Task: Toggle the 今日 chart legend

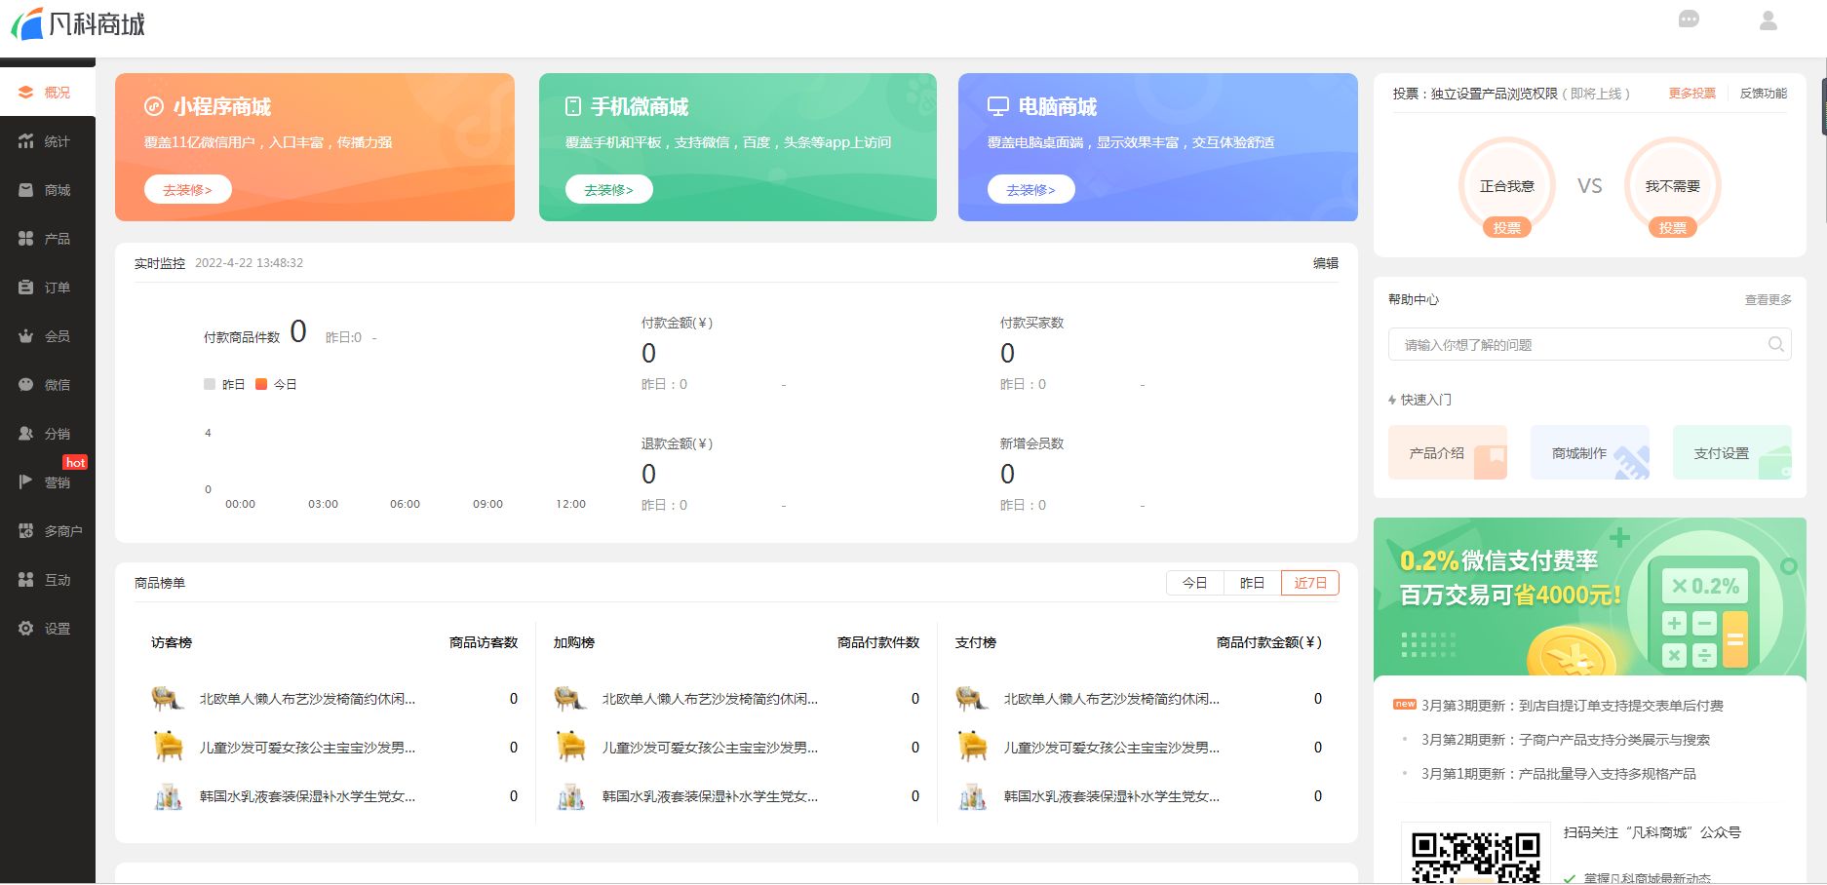Action: point(276,385)
